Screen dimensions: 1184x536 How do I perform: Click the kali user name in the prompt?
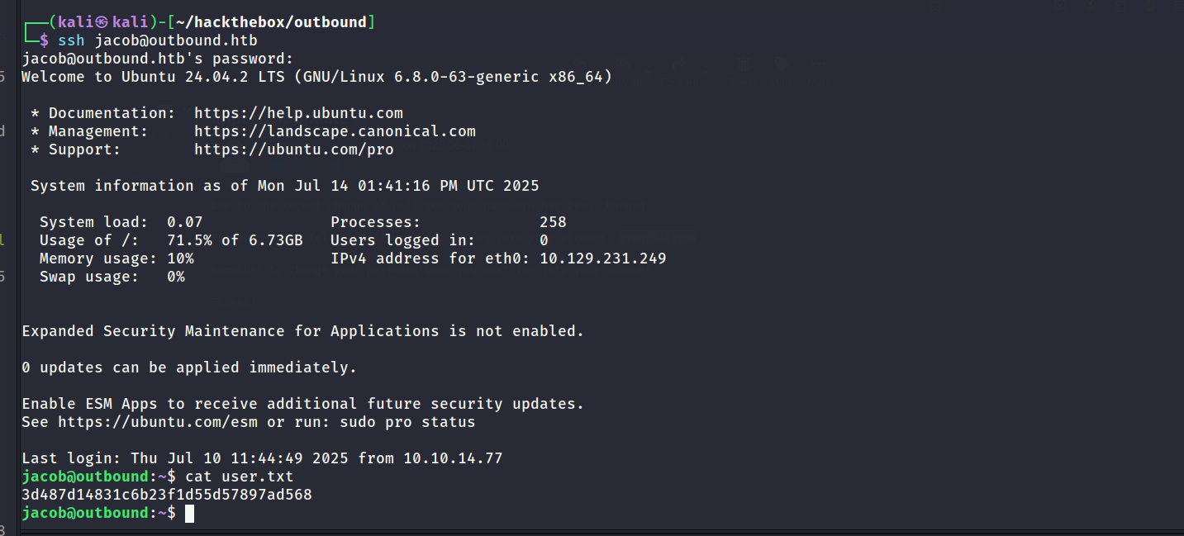[x=75, y=22]
